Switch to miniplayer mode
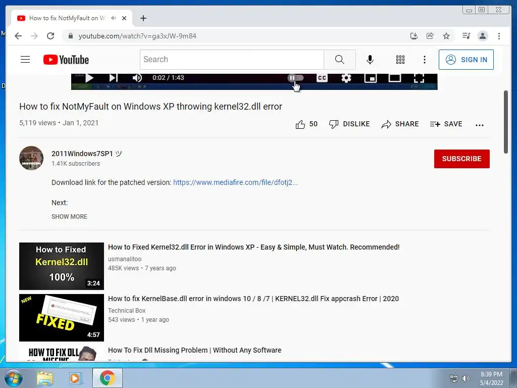Viewport: 517px width, 388px height. click(370, 78)
